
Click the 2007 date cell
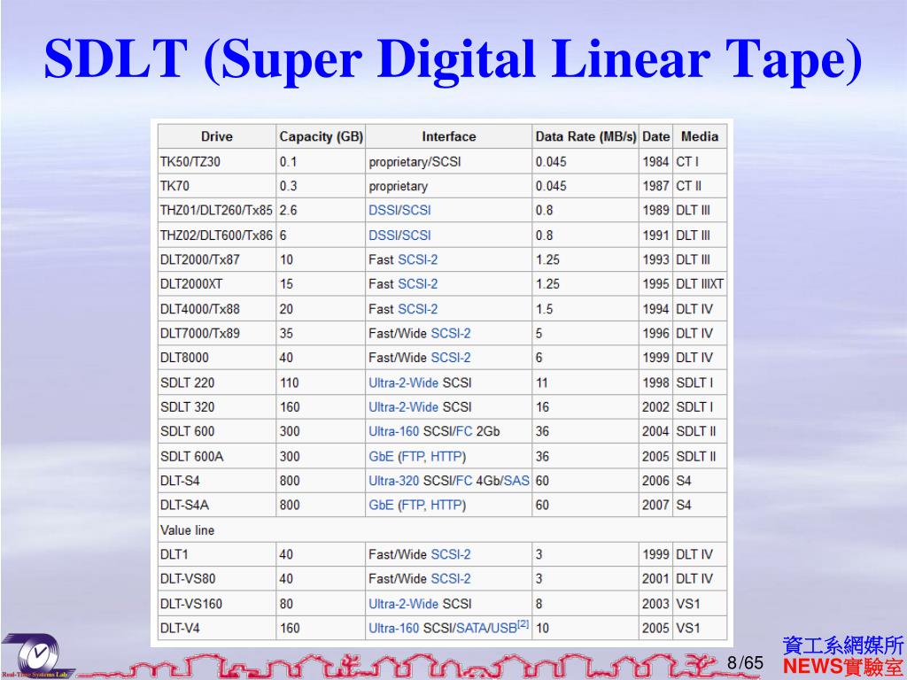pyautogui.click(x=655, y=505)
